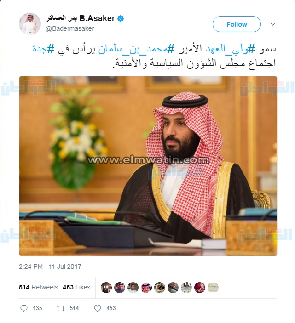Viewport: 295px width, 323px height.
Task: Open the #ولي_العهد hashtag
Action: coord(231,50)
